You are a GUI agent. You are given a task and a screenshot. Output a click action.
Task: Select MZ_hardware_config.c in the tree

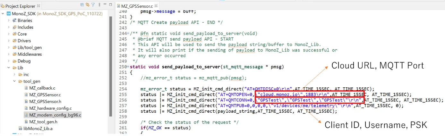(50, 108)
